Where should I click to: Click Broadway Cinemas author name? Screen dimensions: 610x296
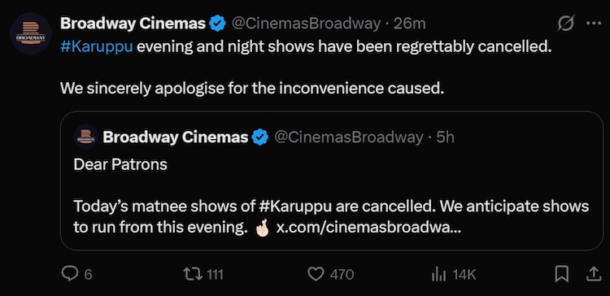click(133, 24)
